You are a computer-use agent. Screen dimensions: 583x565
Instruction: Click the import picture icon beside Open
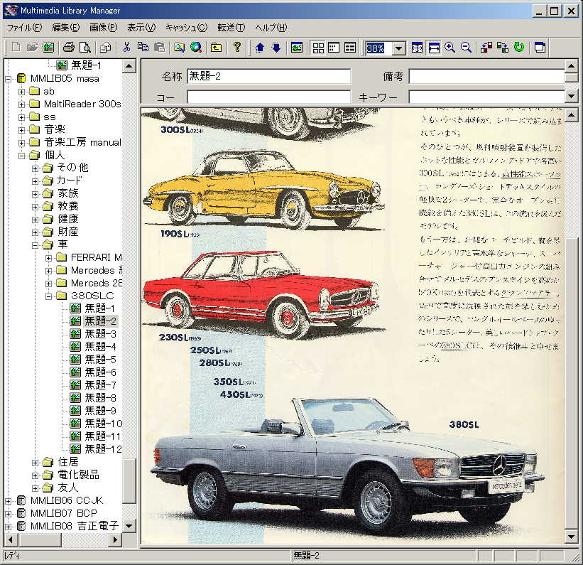coord(48,48)
